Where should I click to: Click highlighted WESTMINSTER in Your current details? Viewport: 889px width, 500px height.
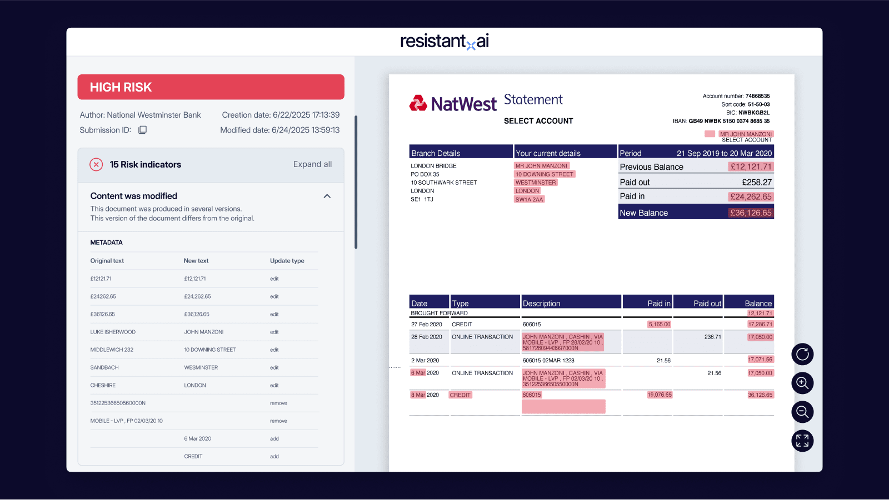point(536,183)
